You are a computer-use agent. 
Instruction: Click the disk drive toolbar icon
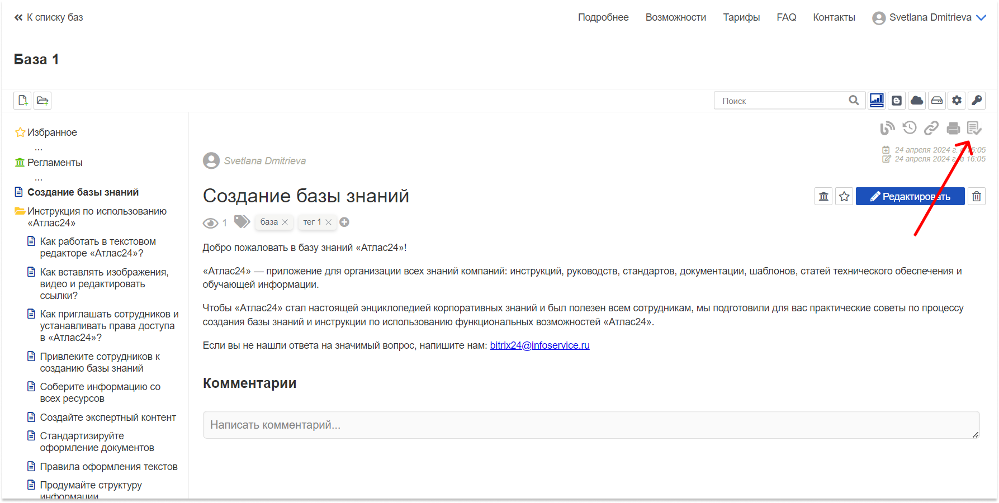point(937,101)
